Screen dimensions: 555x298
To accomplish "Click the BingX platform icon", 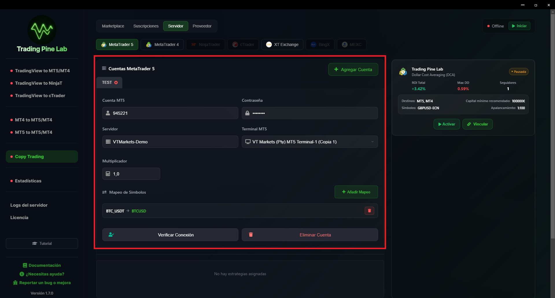I will point(314,45).
